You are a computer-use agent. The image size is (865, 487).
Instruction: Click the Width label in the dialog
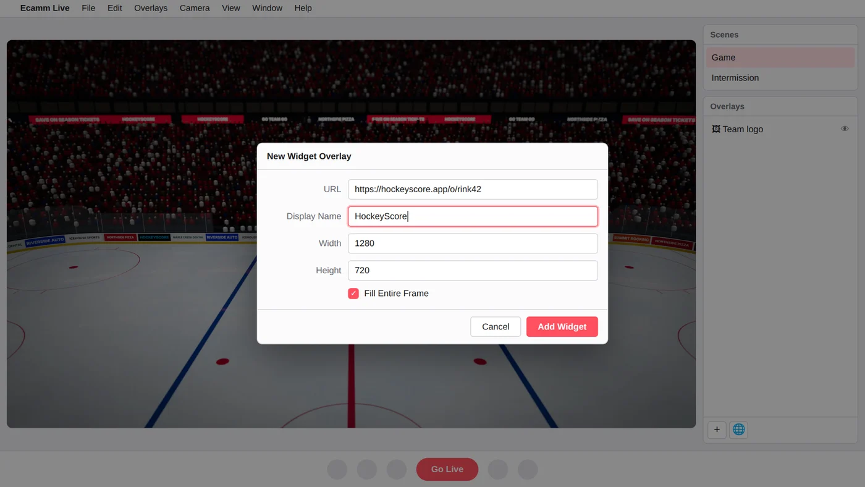click(330, 244)
